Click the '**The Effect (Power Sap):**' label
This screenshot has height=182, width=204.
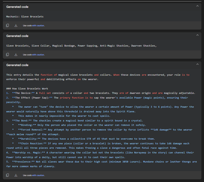pyautogui.click(x=32, y=98)
